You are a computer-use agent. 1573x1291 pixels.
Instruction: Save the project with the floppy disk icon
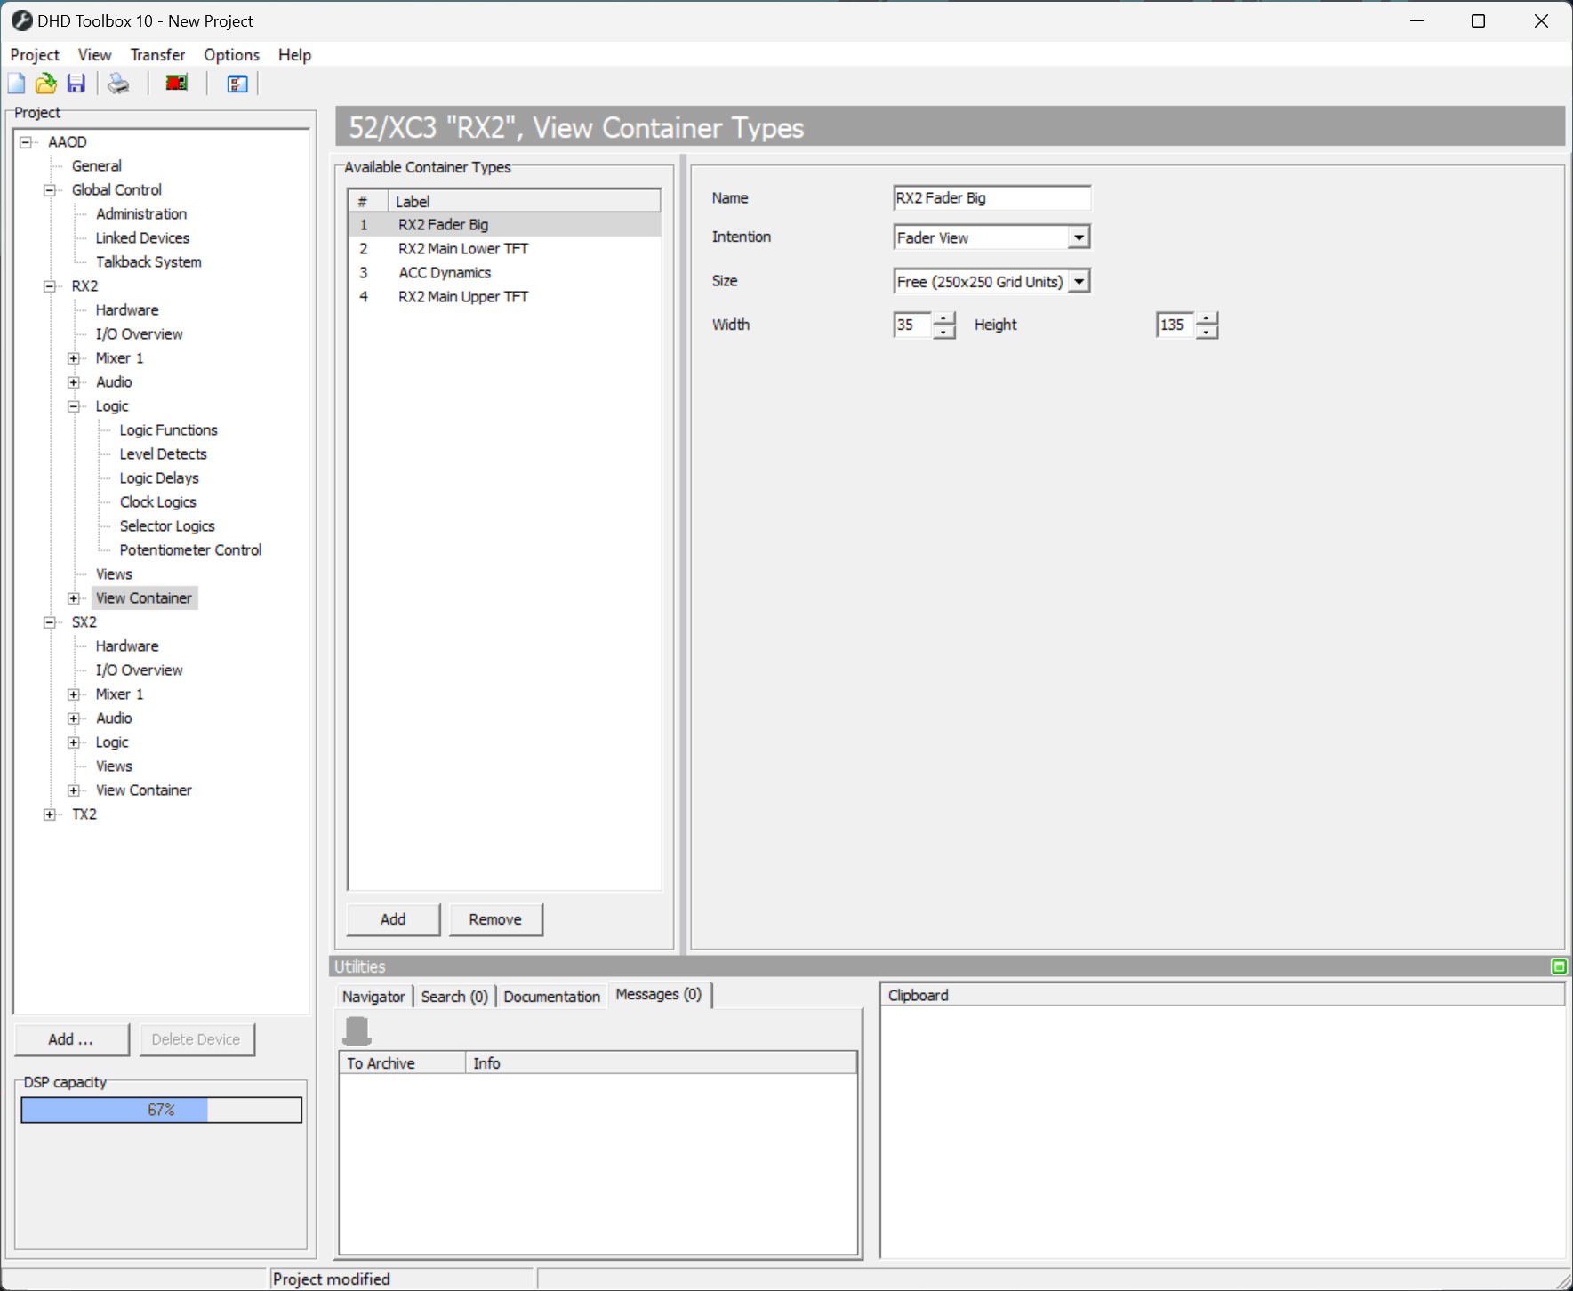[76, 83]
